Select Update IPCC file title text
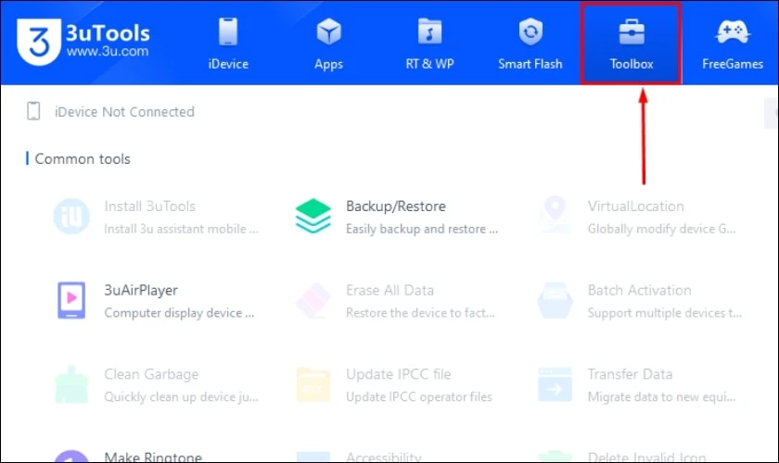Viewport: 779px width, 463px height. [398, 374]
